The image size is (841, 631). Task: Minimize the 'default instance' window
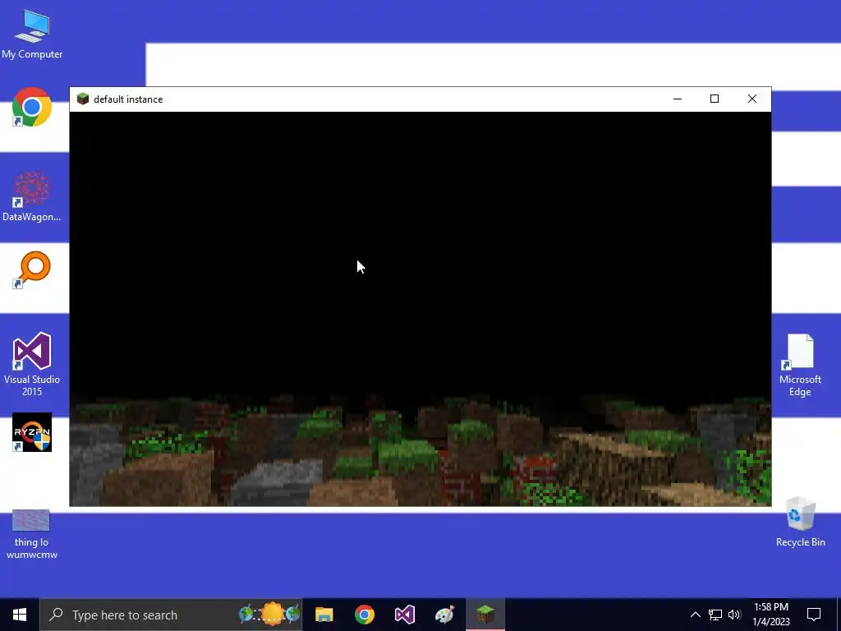tap(678, 99)
